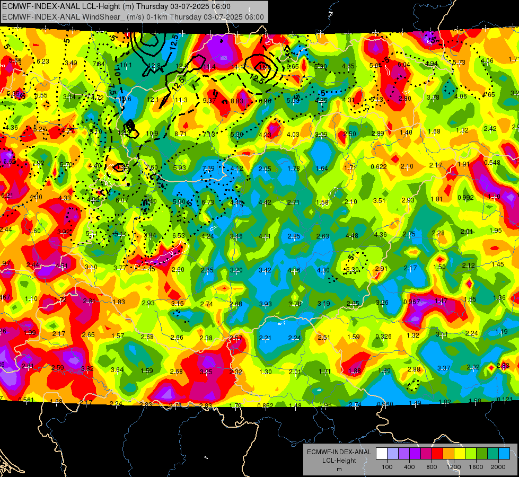The width and height of the screenshot is (519, 477).
Task: Click the violet swatch right of 400
Action: [415, 454]
